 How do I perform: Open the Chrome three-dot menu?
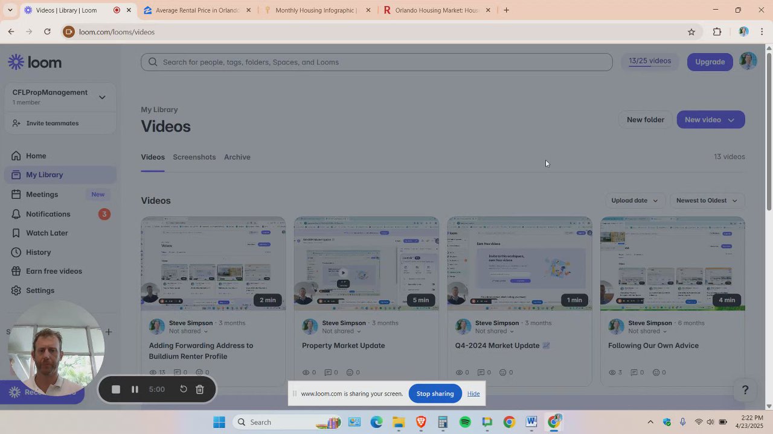762,32
